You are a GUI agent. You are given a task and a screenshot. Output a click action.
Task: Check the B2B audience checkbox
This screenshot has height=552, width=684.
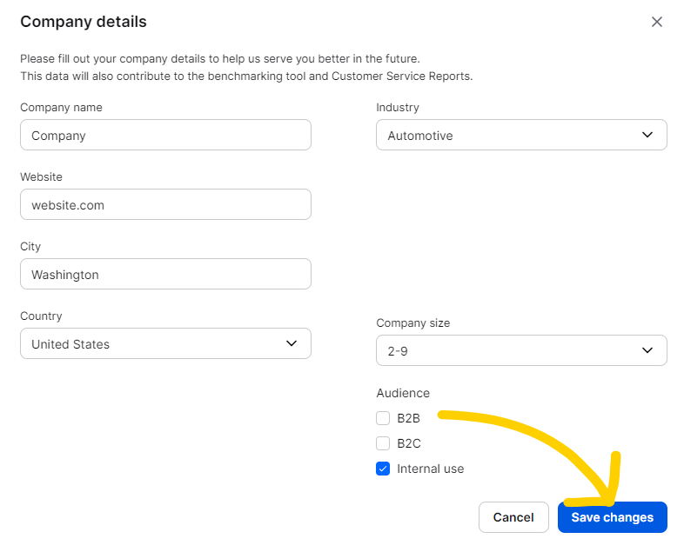383,418
